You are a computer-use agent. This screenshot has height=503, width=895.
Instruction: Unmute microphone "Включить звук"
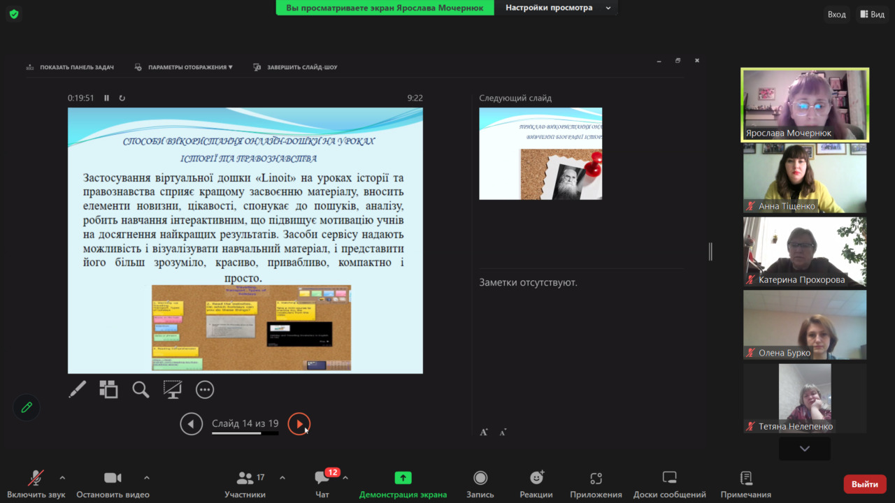[36, 484]
